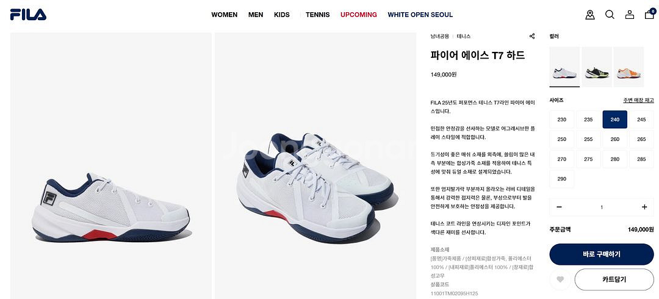This screenshot has height=299, width=659.
Task: Add to wishlist with heart icon
Action: [x=560, y=279]
